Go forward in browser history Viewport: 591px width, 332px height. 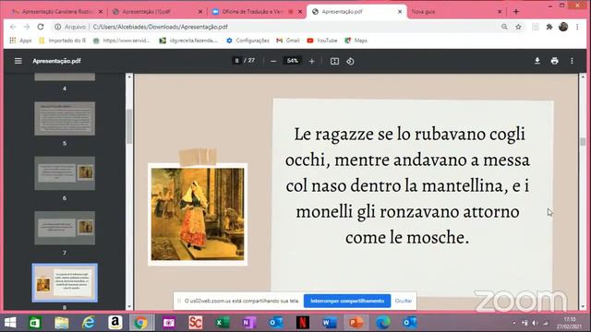(x=27, y=27)
